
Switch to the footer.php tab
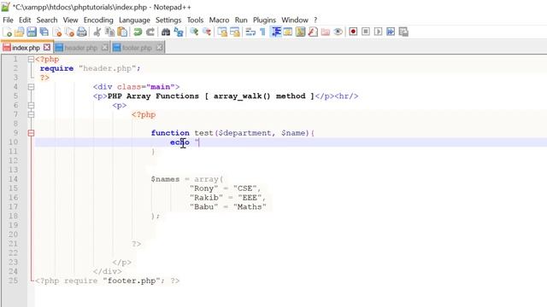tap(138, 48)
